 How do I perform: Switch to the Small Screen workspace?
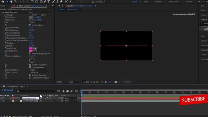pos(173,2)
